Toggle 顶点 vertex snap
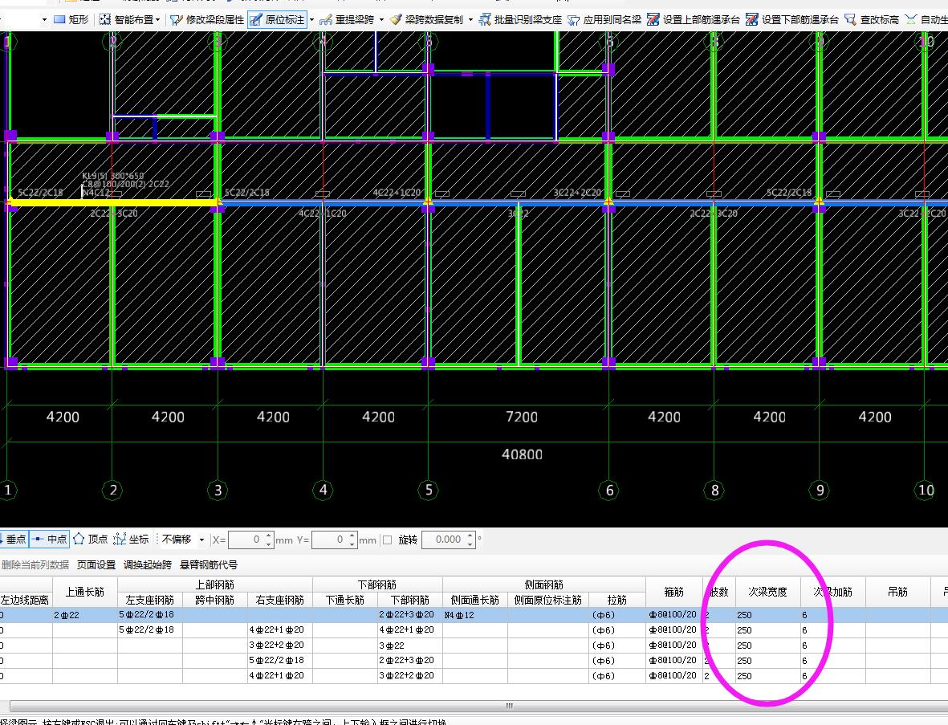Image resolution: width=948 pixels, height=725 pixels. 90,539
